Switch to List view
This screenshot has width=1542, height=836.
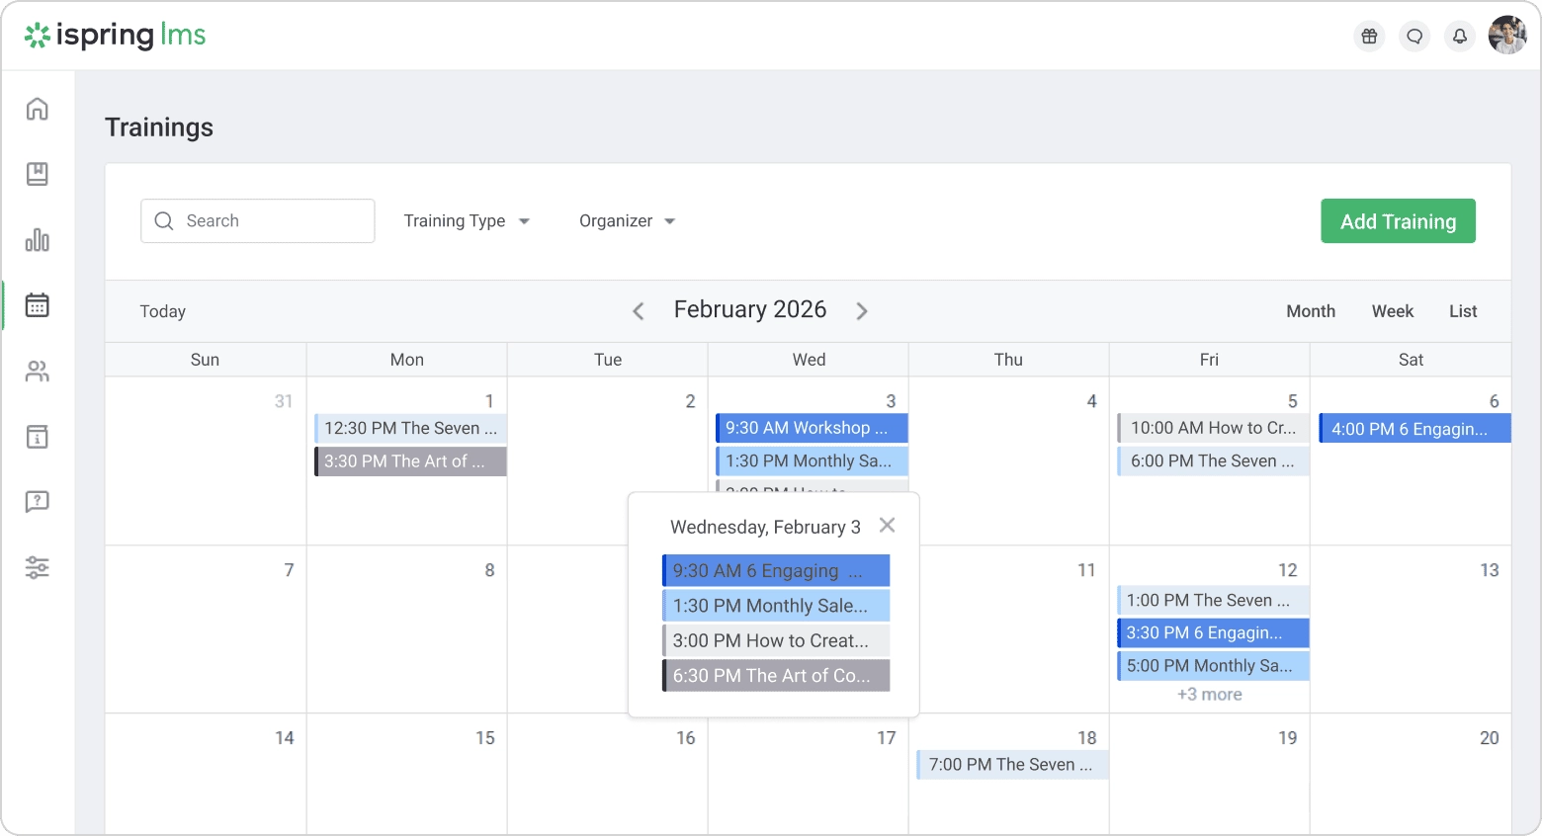(x=1463, y=311)
